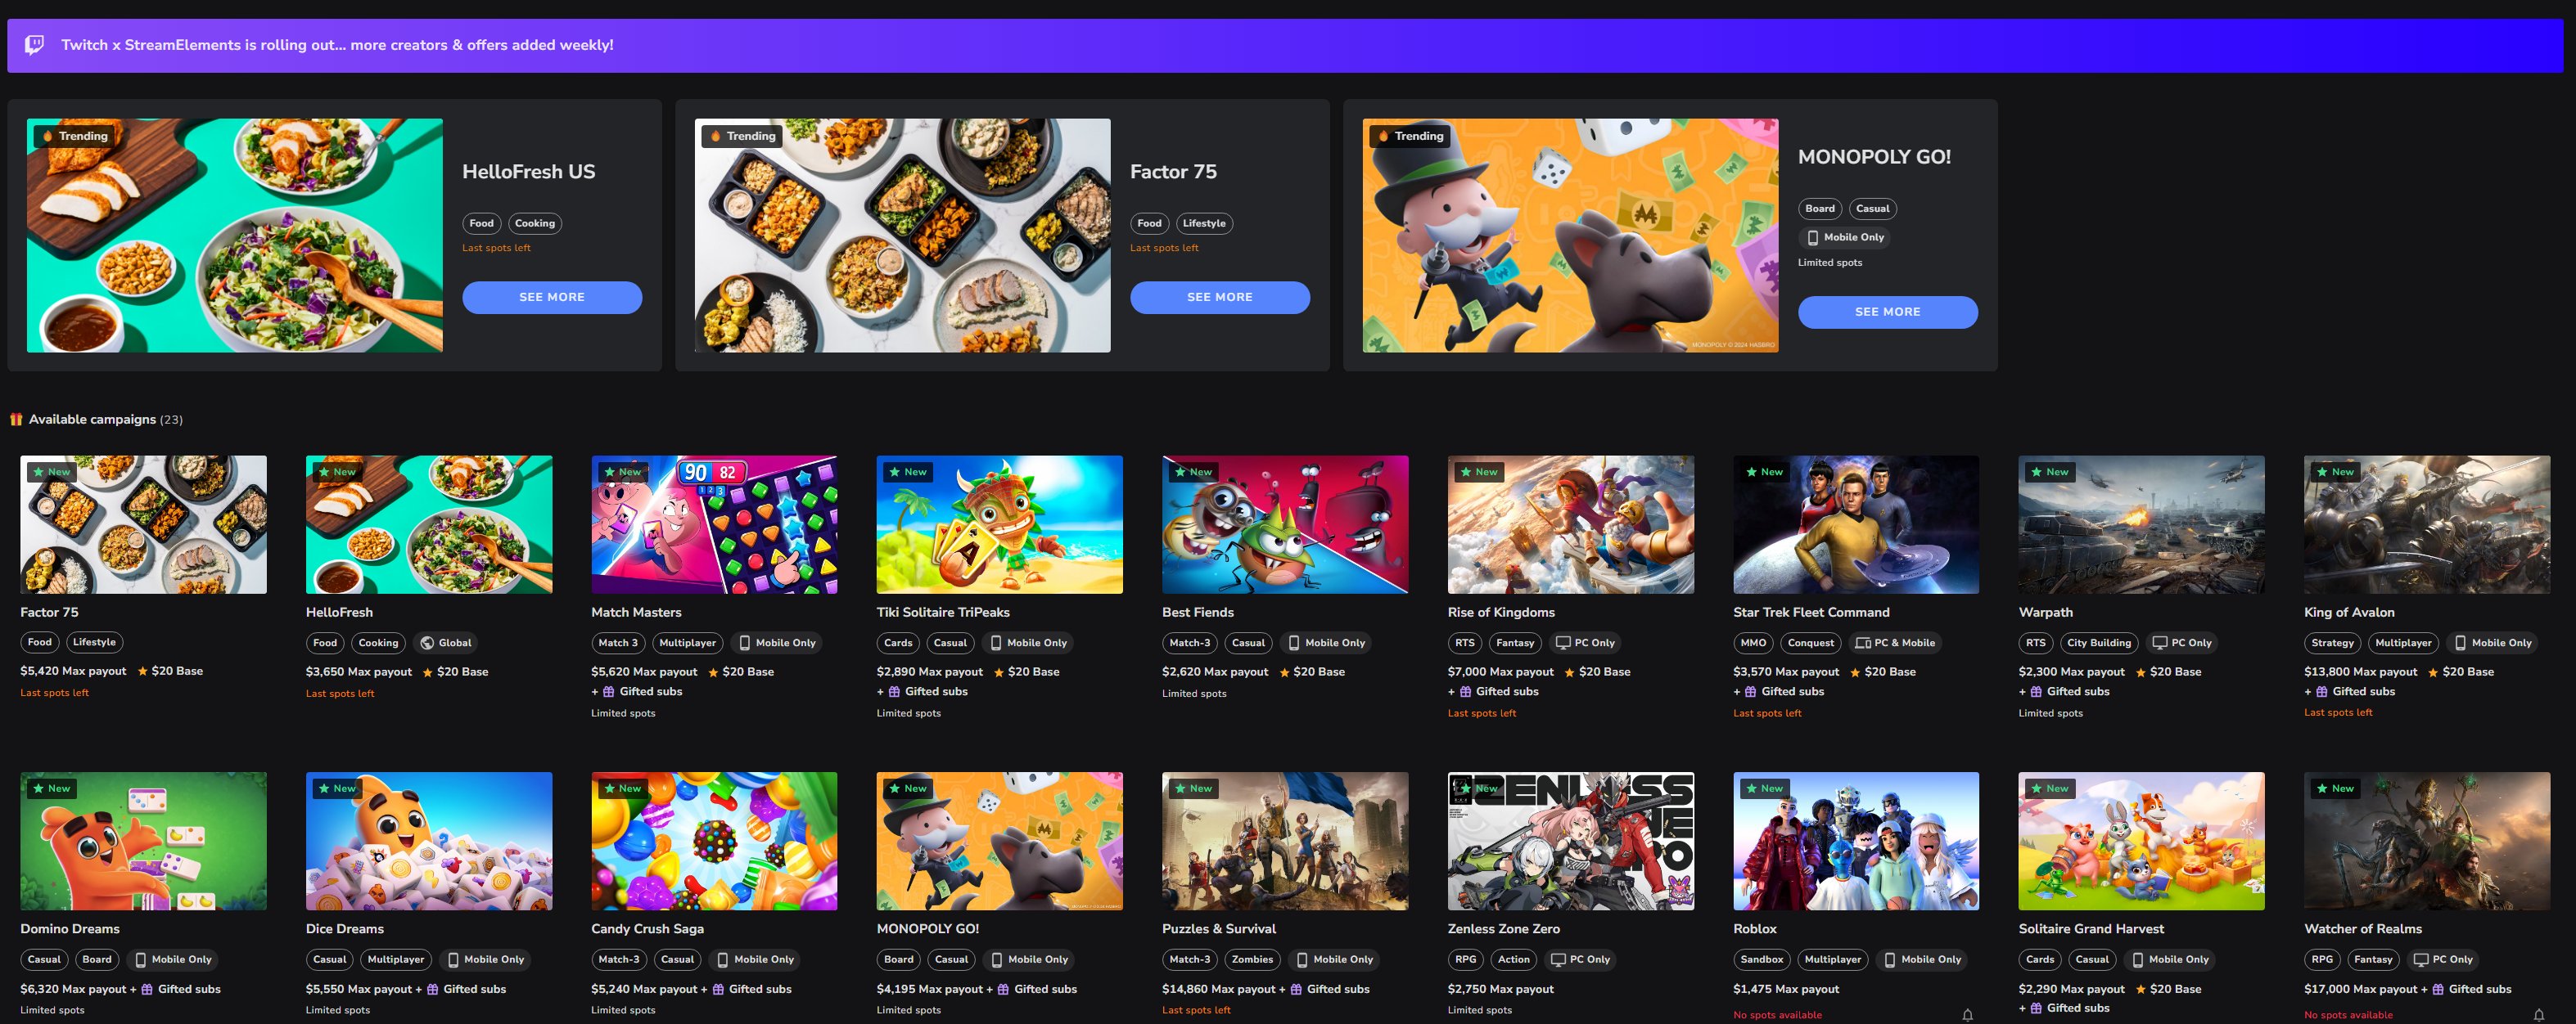Image resolution: width=2576 pixels, height=1024 pixels.
Task: Click the New star badge on Zenless Zone Zero
Action: [1477, 788]
